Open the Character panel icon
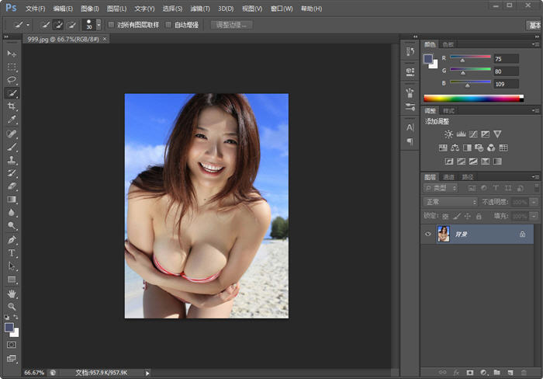 (410, 127)
